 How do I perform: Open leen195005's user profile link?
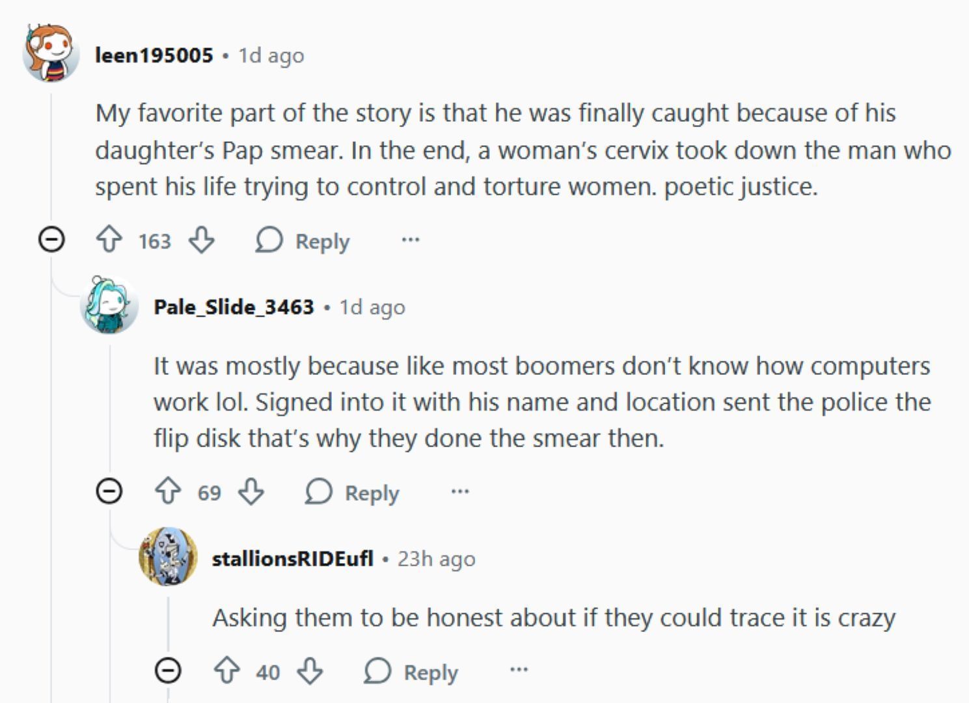tap(154, 55)
